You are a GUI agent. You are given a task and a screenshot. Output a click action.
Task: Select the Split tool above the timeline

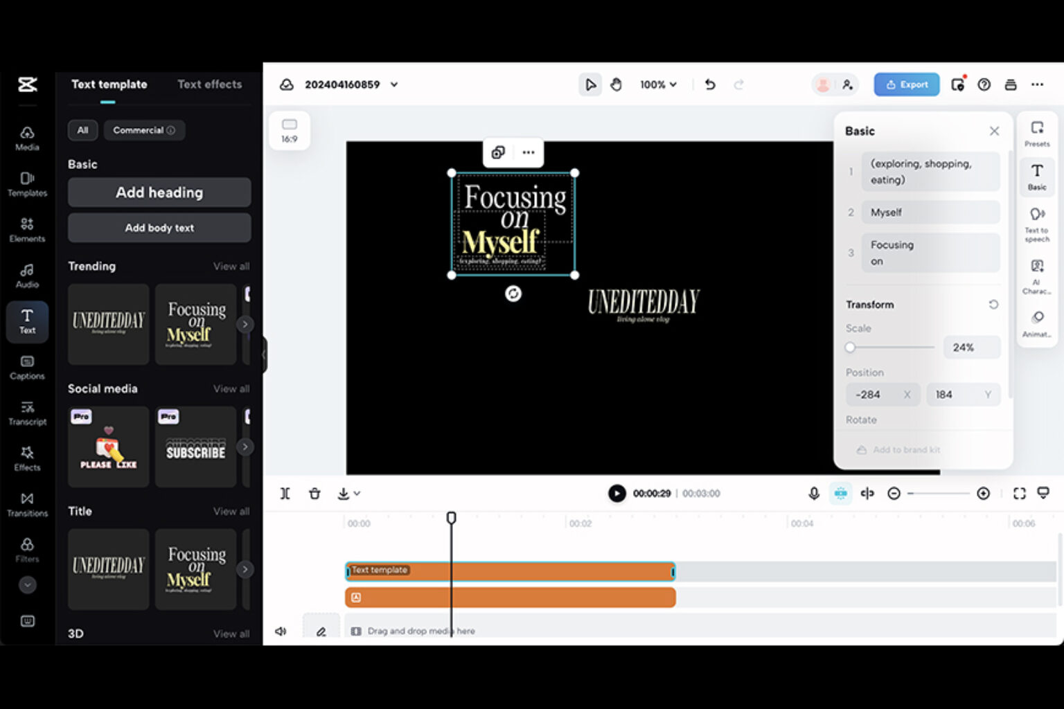pyautogui.click(x=285, y=493)
